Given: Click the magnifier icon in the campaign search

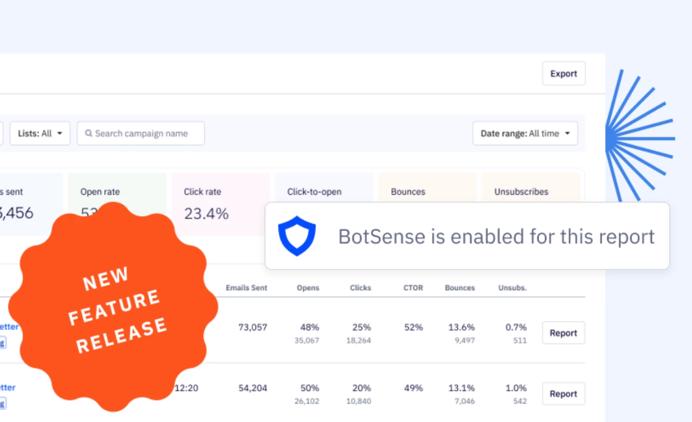Looking at the screenshot, I should point(88,133).
